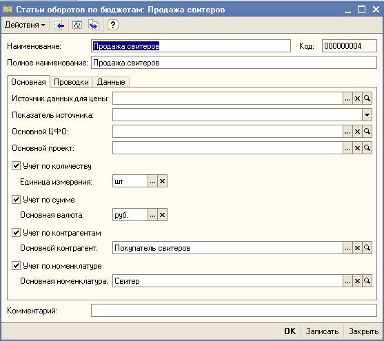Open selection for Основной проект
Viewport: 384px width, 341px height.
[347, 148]
